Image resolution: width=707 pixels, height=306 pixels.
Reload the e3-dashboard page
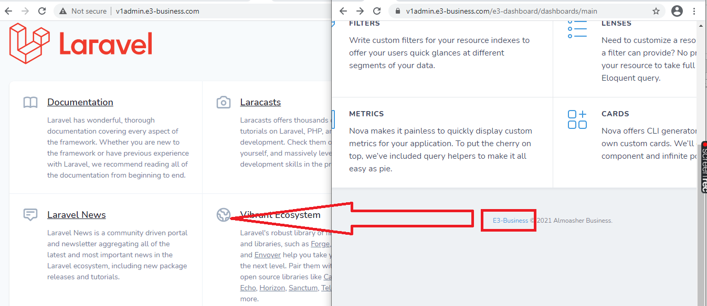click(x=377, y=11)
